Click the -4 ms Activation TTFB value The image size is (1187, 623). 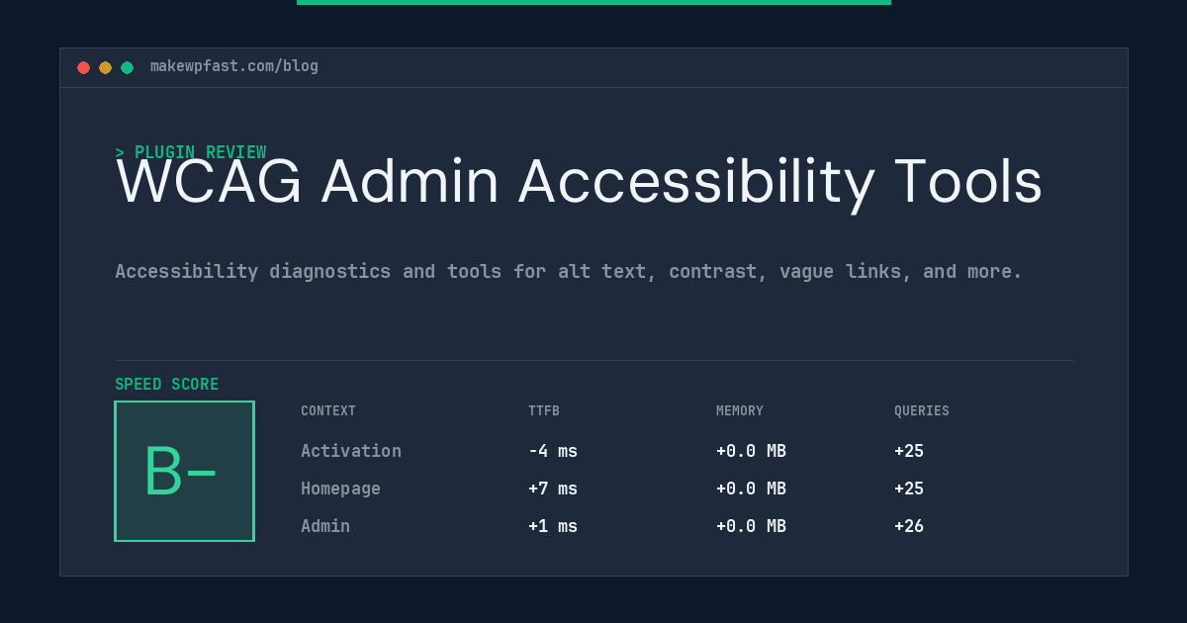coord(553,451)
